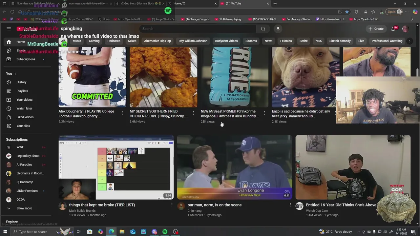Viewport: 420px width, 236px height.
Task: Open the YouTube guide hamburger menu
Action: coord(9,29)
